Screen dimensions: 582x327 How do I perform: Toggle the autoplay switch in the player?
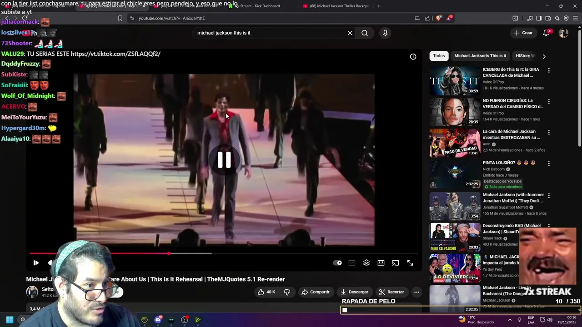[337, 263]
